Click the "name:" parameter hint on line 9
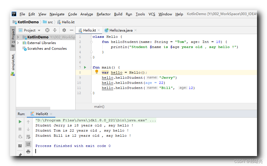This screenshot has width=267, height=166. coord(152,78)
